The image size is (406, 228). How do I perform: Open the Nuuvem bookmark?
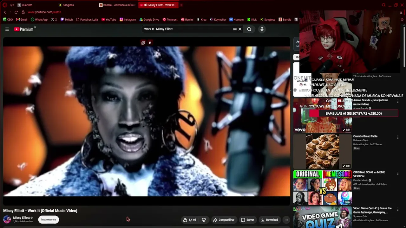pos(236,20)
